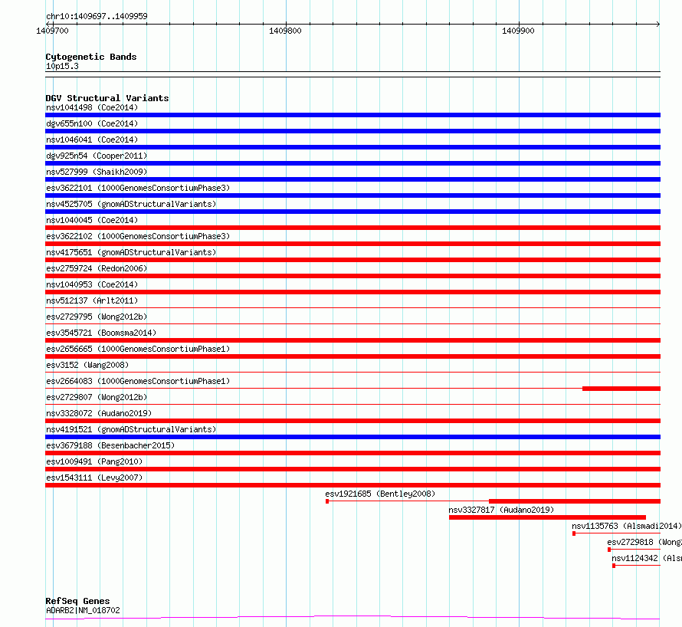Open esv1009491 (Pang2010) variant label
This screenshot has width=682, height=627.
point(94,461)
